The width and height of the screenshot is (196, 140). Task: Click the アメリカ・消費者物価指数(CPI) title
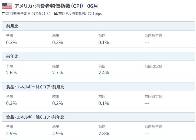pyautogui.click(x=49, y=6)
